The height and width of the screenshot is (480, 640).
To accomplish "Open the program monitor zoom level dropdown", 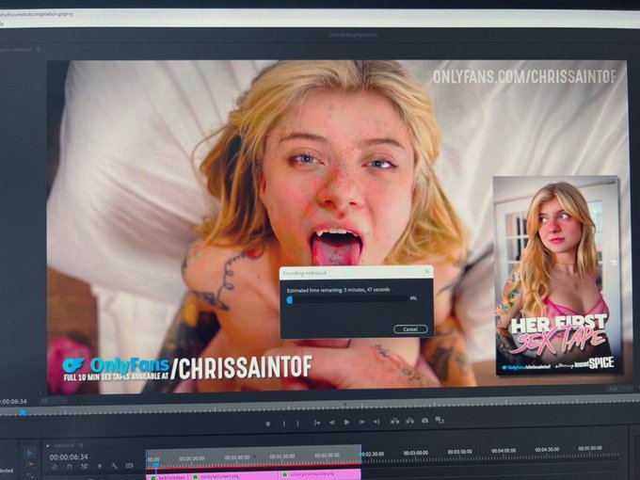I will [x=54, y=401].
